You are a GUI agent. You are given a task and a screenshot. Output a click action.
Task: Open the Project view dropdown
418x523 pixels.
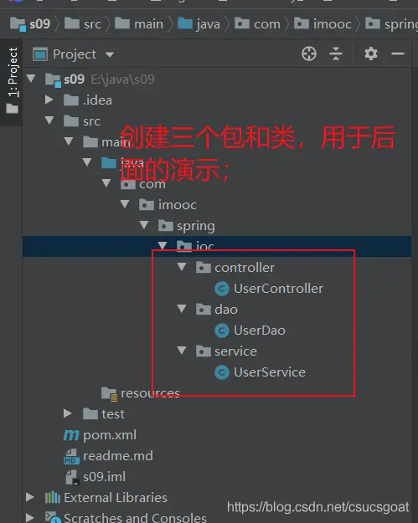[109, 54]
